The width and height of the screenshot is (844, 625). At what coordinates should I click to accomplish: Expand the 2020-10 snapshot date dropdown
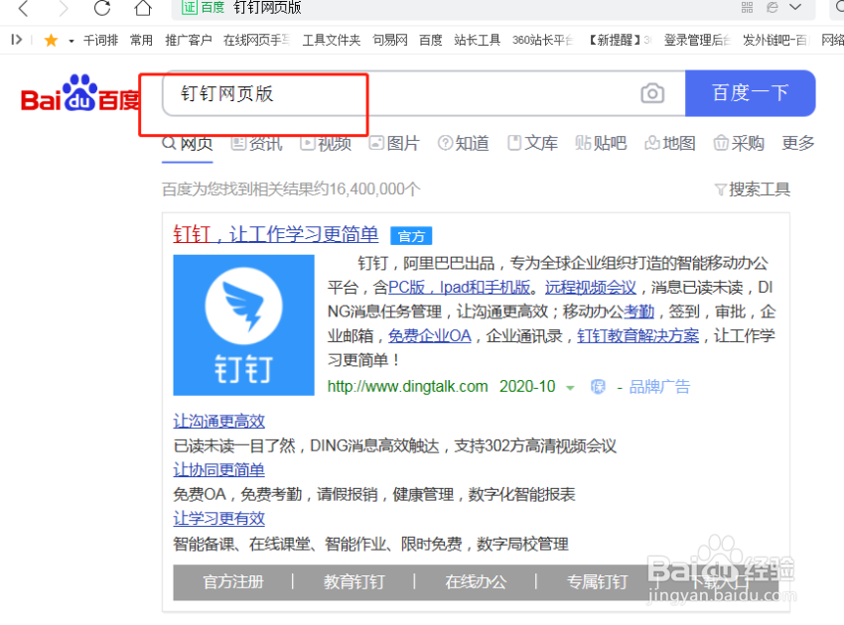point(569,387)
